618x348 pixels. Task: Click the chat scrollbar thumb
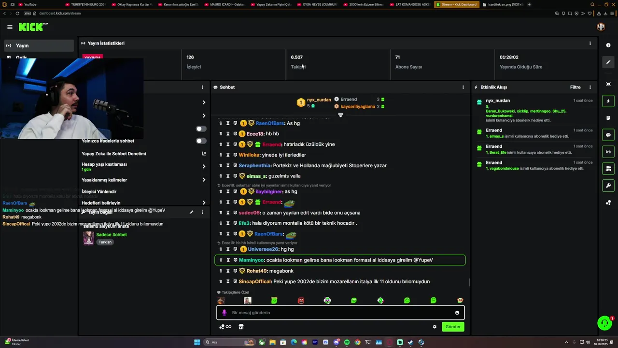tap(470, 283)
